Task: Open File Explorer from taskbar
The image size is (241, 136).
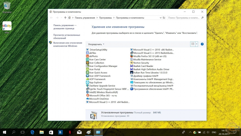Action: (x=42, y=132)
